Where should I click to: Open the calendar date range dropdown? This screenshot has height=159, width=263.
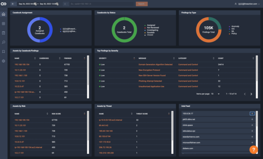(x=13, y=4)
